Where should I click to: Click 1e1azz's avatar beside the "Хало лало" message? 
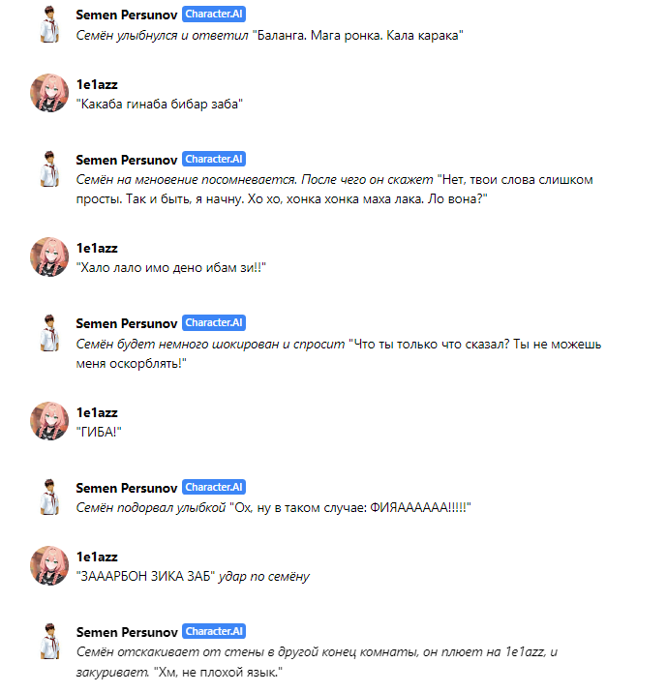point(49,257)
